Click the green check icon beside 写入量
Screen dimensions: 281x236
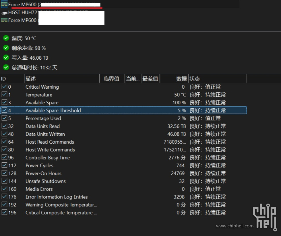click(6, 58)
